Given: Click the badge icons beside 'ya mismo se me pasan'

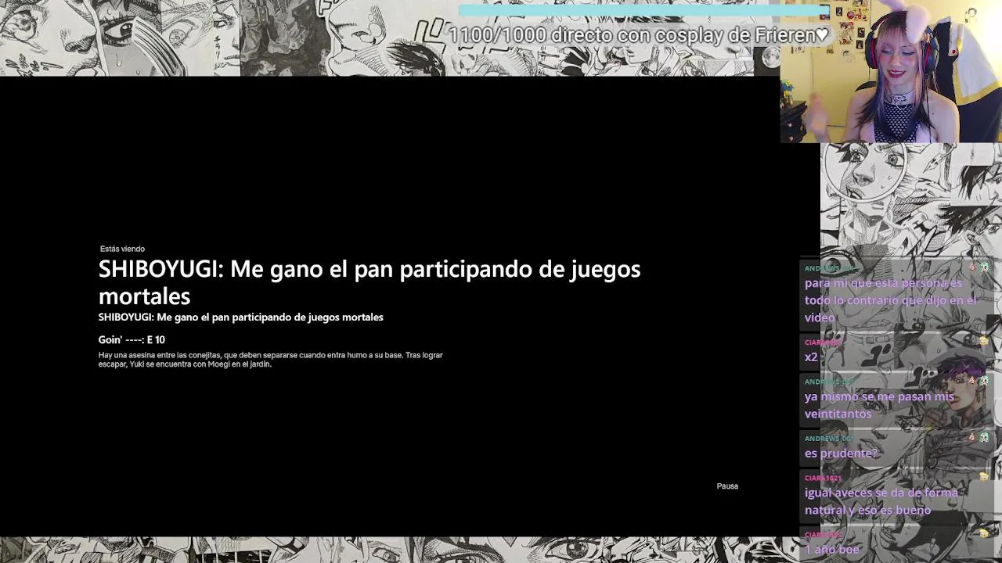Looking at the screenshot, I should [x=979, y=381].
